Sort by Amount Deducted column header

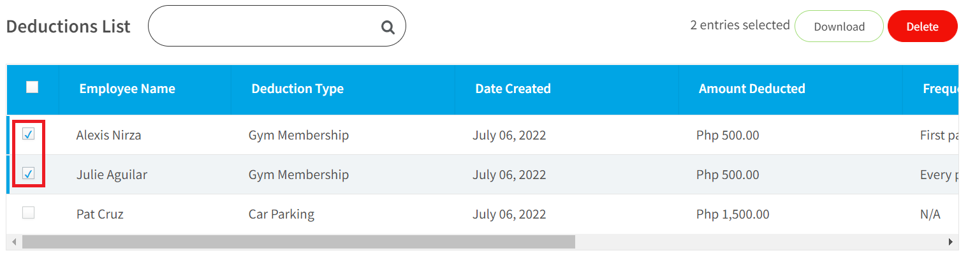pyautogui.click(x=752, y=89)
